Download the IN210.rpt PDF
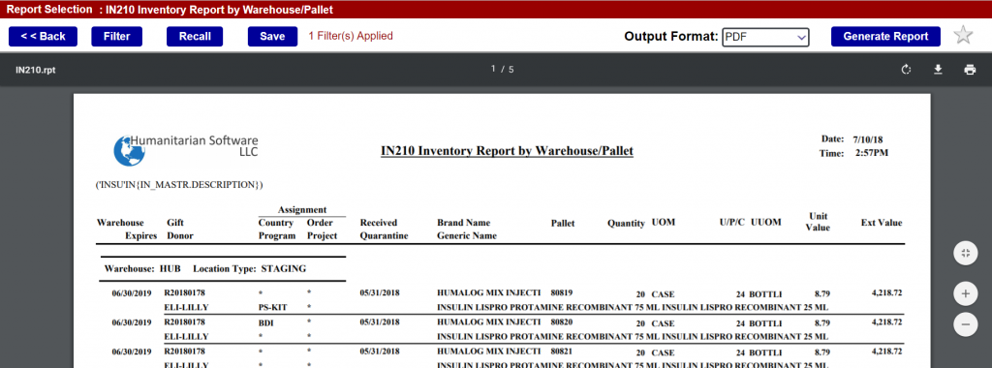 (x=938, y=70)
